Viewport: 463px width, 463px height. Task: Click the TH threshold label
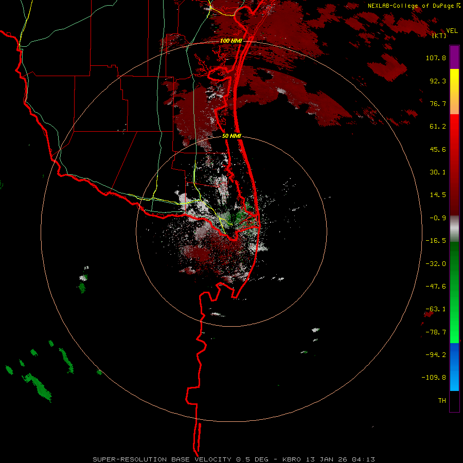point(442,401)
